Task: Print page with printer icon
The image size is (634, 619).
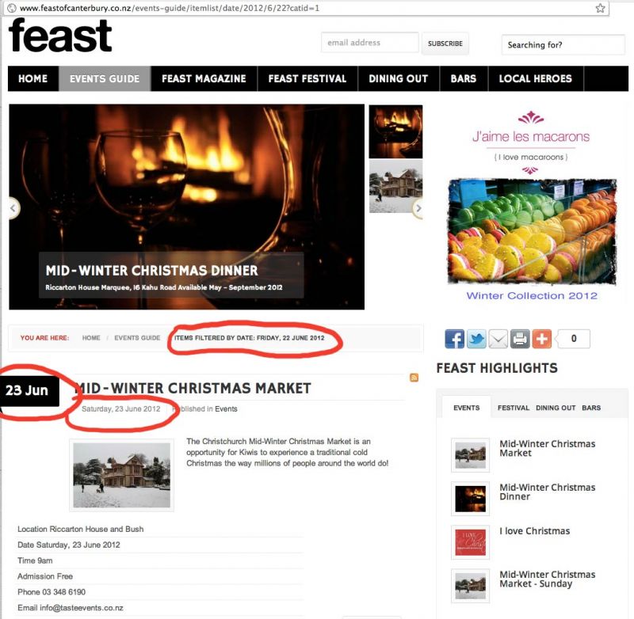Action: pyautogui.click(x=520, y=338)
